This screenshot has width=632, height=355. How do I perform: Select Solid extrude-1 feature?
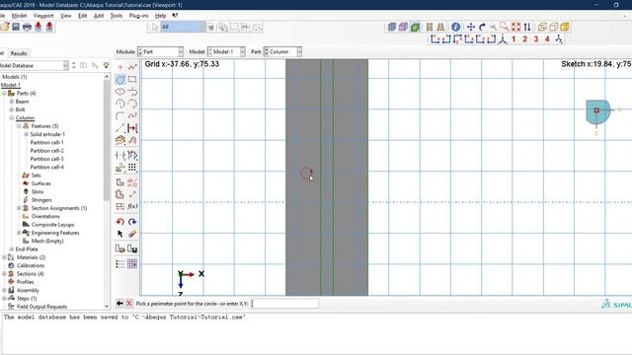[47, 134]
